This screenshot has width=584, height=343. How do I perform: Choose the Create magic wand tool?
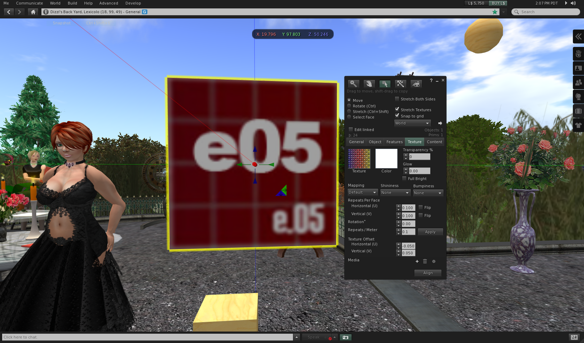400,84
